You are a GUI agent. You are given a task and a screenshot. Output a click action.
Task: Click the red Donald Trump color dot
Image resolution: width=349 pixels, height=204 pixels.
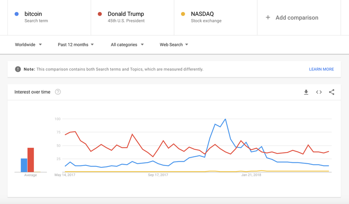click(x=100, y=14)
